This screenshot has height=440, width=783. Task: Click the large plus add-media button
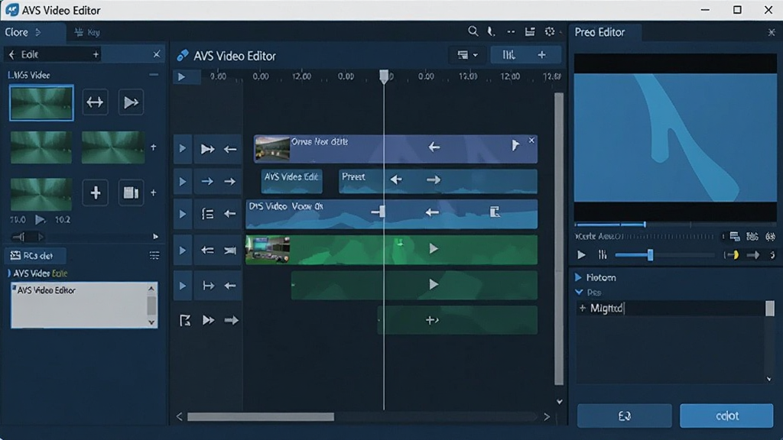click(96, 192)
